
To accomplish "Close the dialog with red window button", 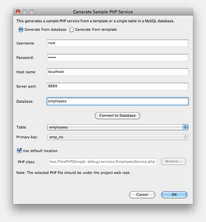I will pos(18,12).
